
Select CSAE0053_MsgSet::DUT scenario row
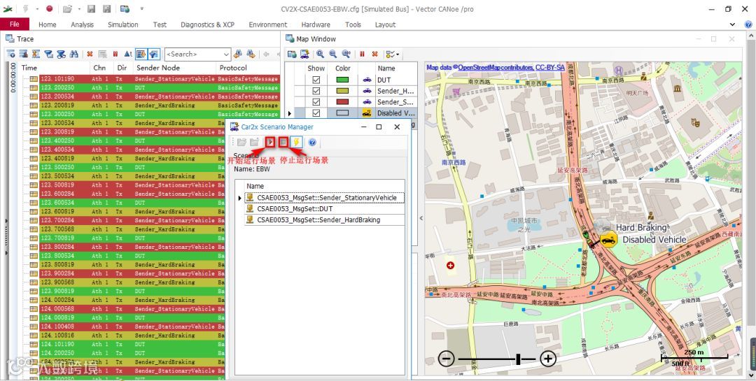tap(325, 209)
